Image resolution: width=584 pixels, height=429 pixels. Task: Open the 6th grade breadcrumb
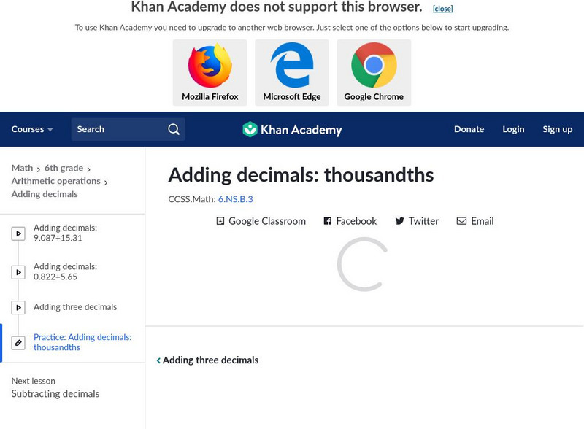click(x=64, y=168)
